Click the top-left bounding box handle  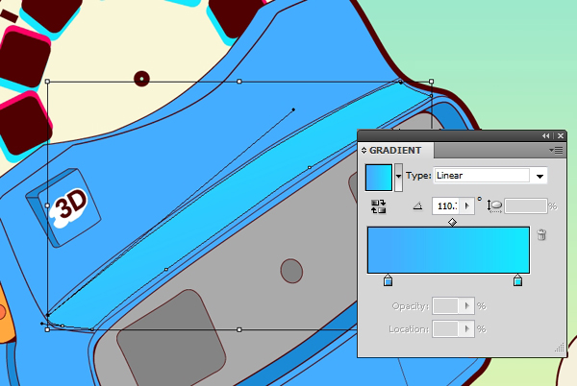[x=47, y=82]
